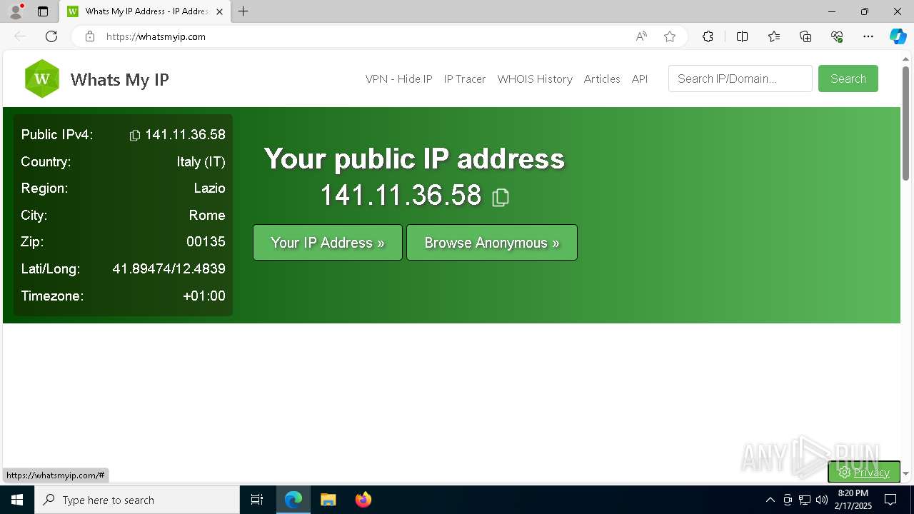Open Collections panel
Screen dimensions: 914x514
pos(805,36)
